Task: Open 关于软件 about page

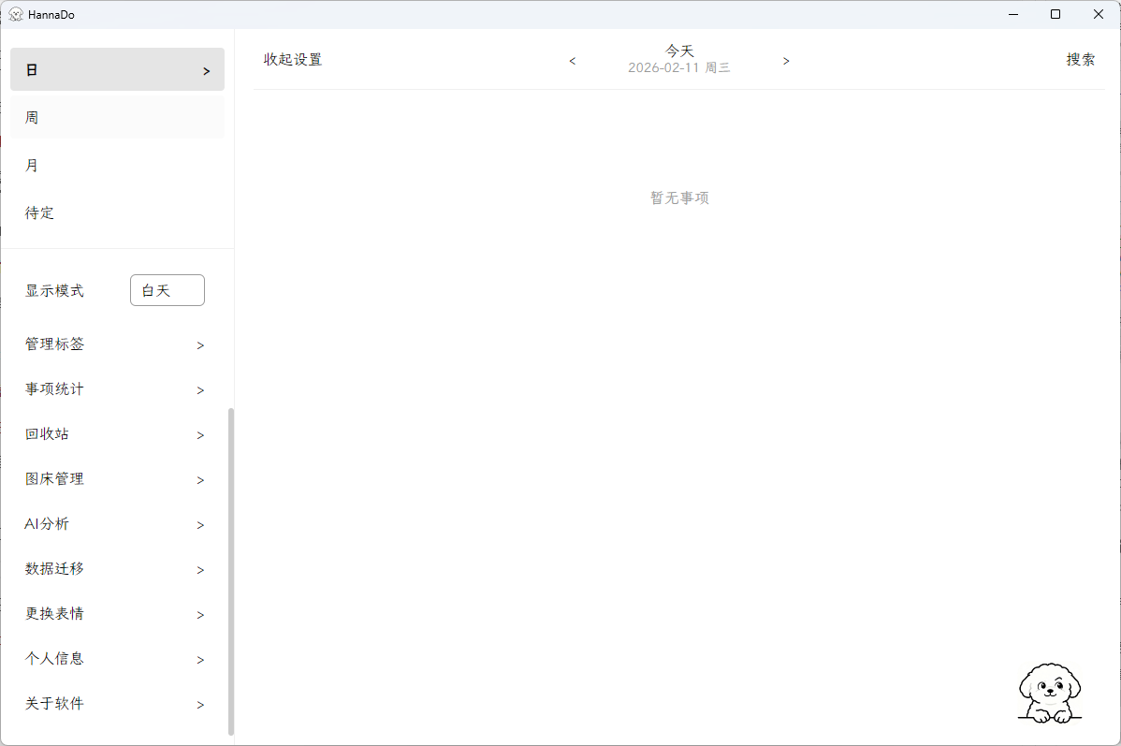Action: point(53,703)
